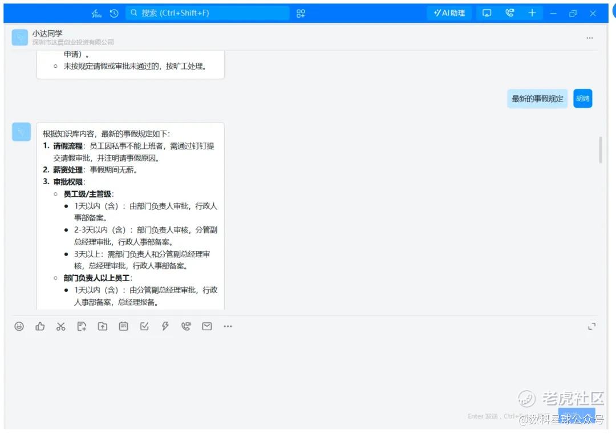Click the mail envelope icon in toolbar

click(207, 326)
